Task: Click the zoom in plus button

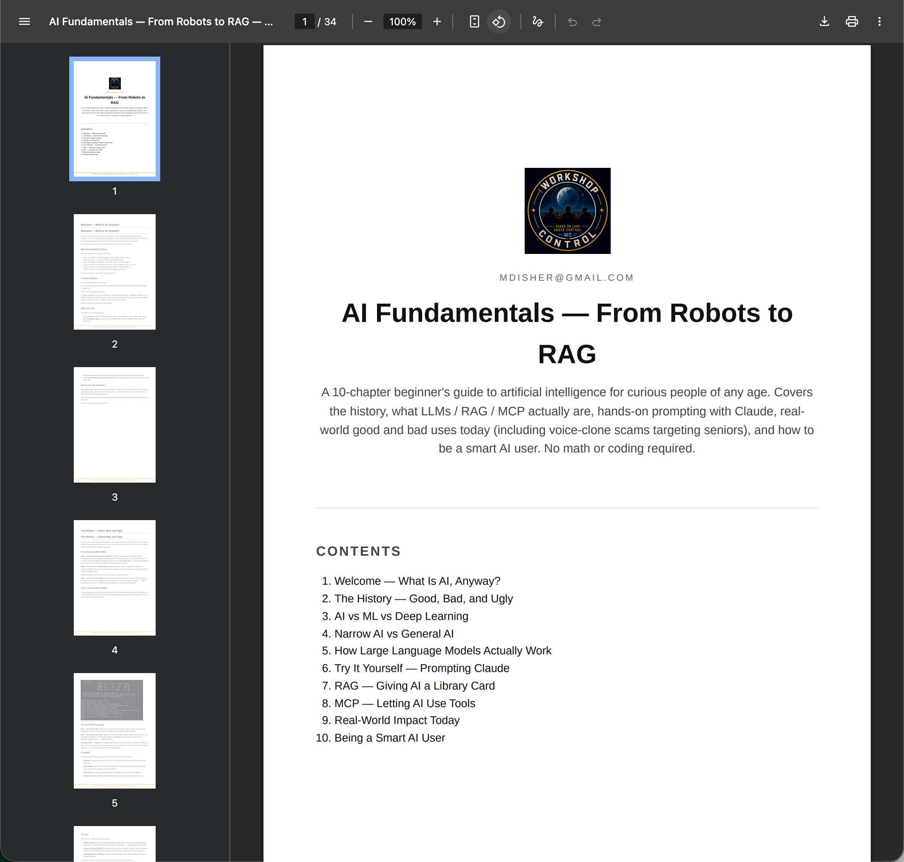Action: (437, 21)
